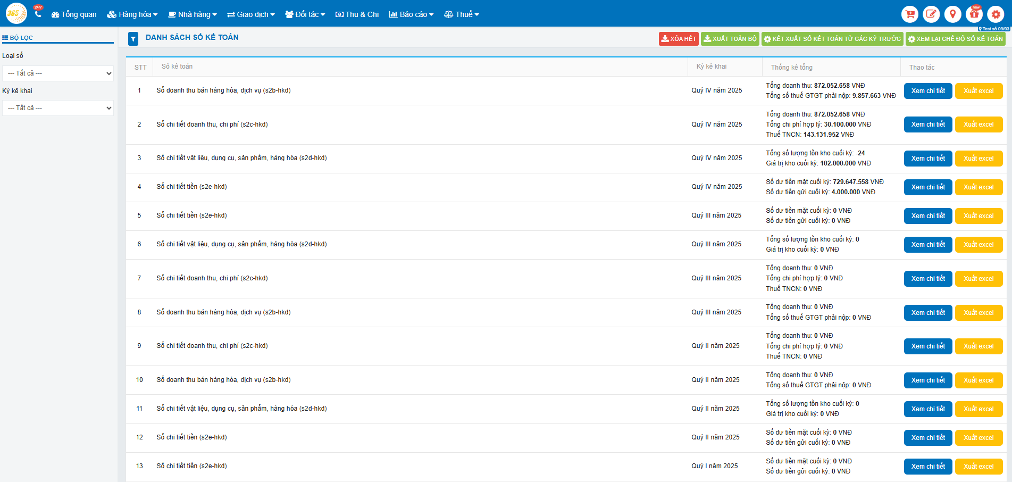
Task: Click the XUẤT TOÀN BỘ button
Action: [x=730, y=39]
